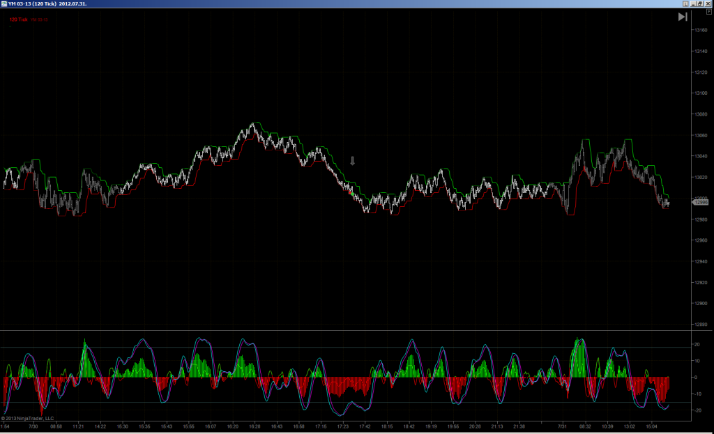Click the dark red "YM 03-13" instrument label
This screenshot has width=714, height=434.
[x=39, y=20]
